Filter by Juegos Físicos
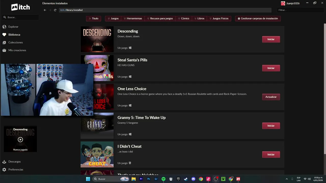The image size is (326, 183). tap(219, 19)
